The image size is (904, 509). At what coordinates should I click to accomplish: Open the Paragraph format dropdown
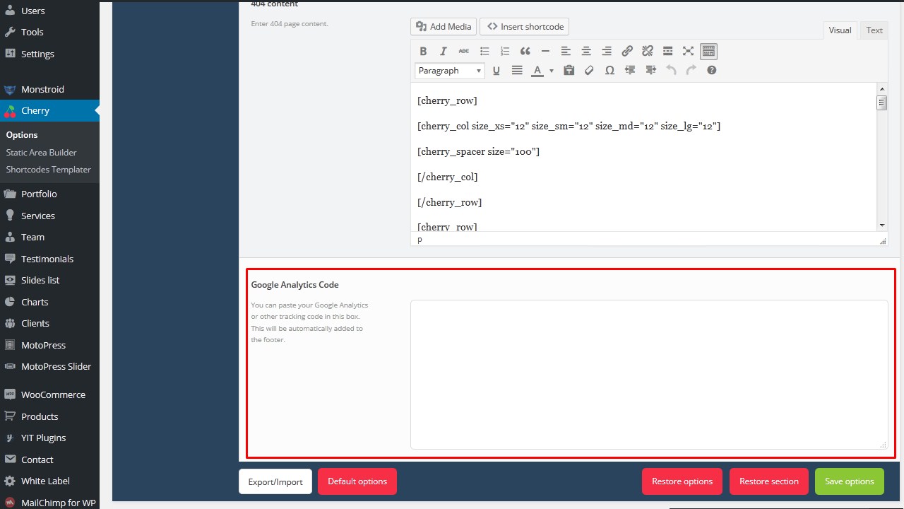click(x=450, y=70)
